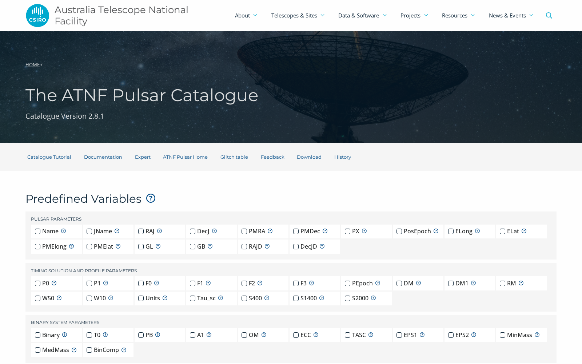Click the ELong help icon
This screenshot has height=364, width=582.
point(477,231)
